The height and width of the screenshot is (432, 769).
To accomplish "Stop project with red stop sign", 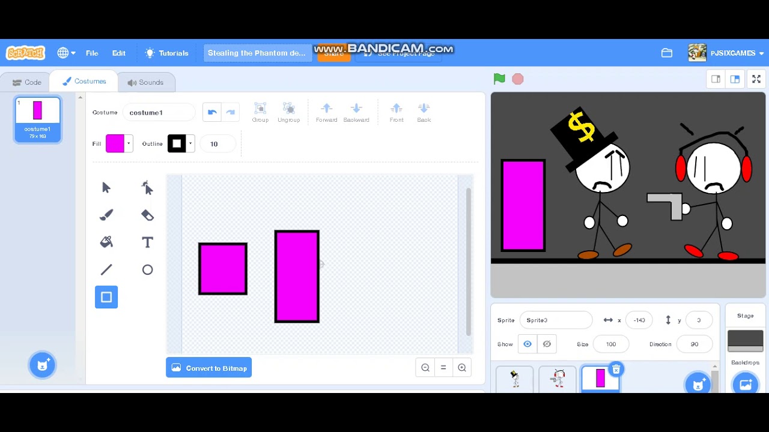I will [x=518, y=79].
